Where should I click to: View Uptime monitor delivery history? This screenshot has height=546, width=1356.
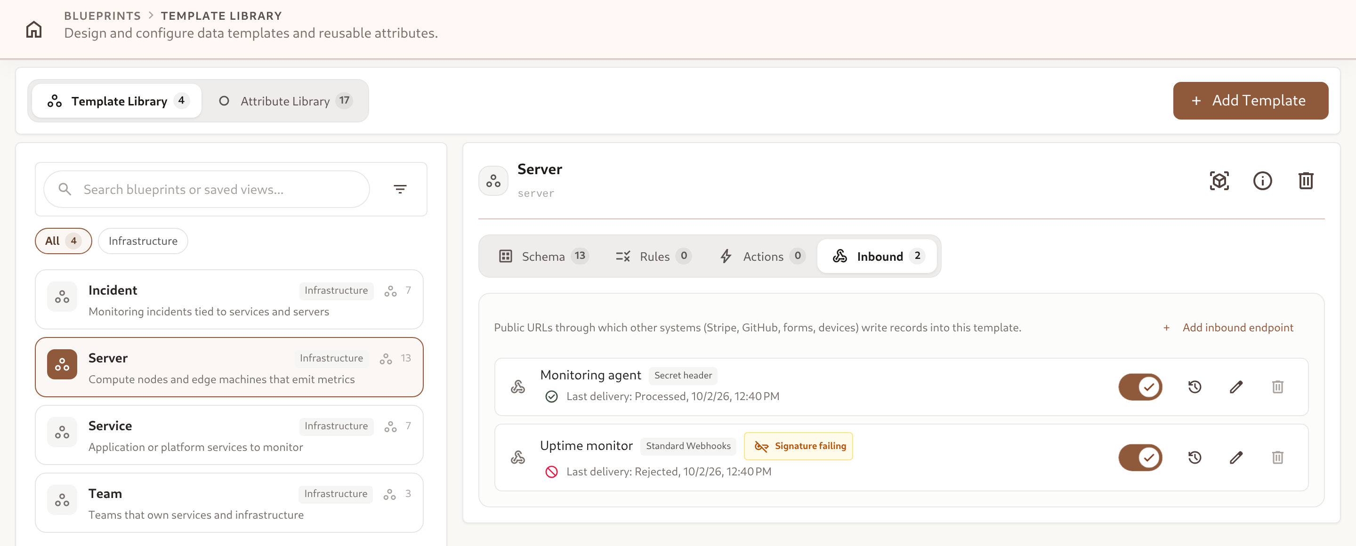pyautogui.click(x=1195, y=457)
